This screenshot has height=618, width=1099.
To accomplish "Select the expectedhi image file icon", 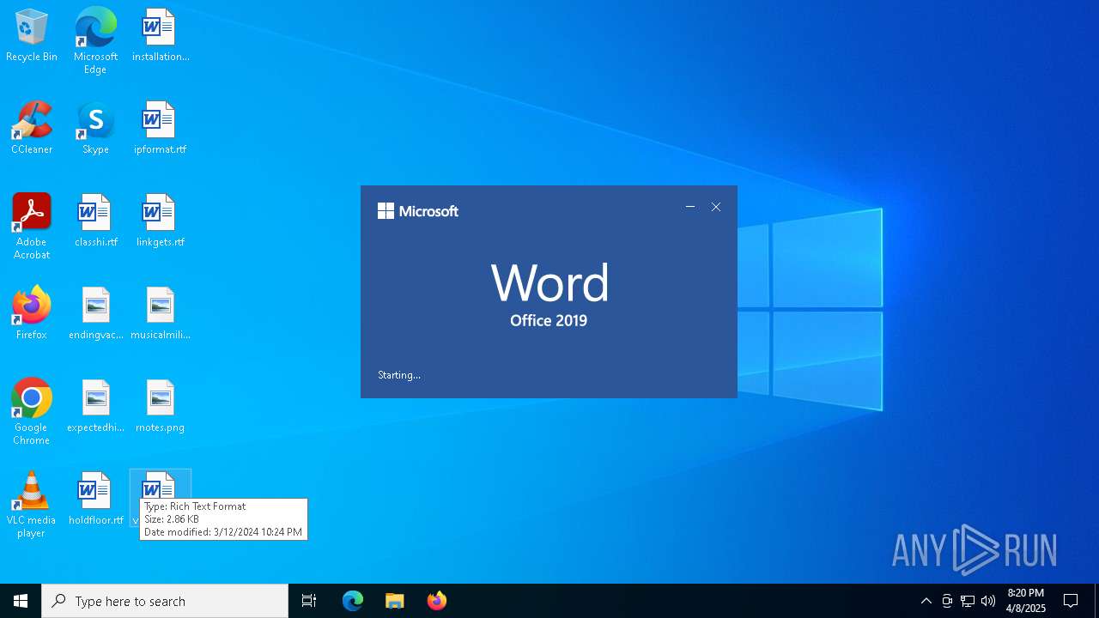I will (95, 407).
